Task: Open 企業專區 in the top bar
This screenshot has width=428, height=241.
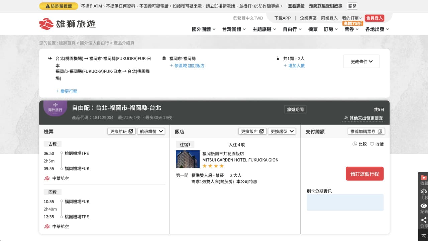Action: coord(308,18)
